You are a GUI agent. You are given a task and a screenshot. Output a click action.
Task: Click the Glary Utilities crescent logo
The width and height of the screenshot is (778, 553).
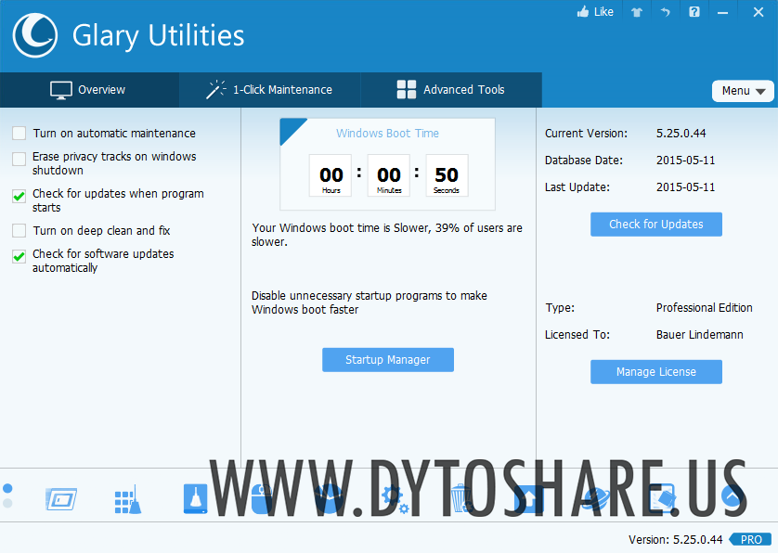[34, 35]
